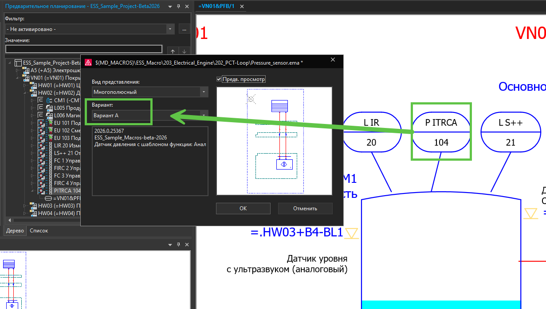The height and width of the screenshot is (309, 546).
Task: Click the pipe icon beside L005
Action: (49, 108)
